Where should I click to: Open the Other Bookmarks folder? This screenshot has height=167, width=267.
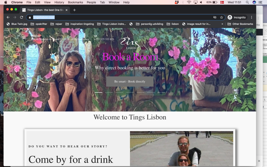click(x=240, y=24)
